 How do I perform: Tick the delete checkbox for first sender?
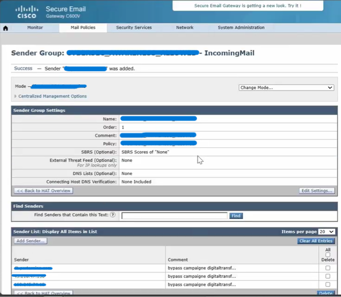328,268
